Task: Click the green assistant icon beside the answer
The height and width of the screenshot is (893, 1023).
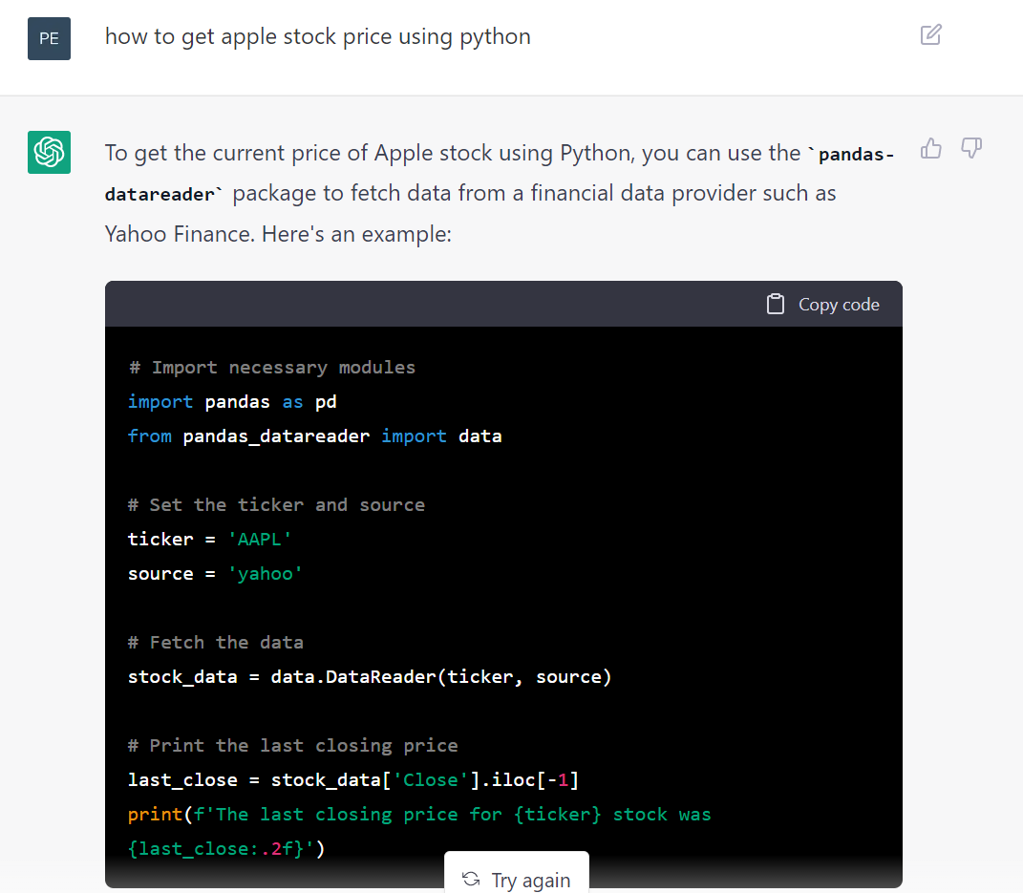Action: [x=49, y=152]
